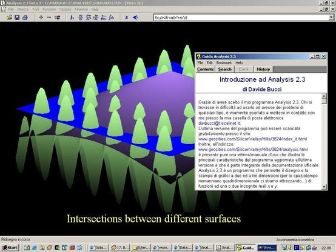Switch to '()Ser...' folder taskbar button
This screenshot has width=336, height=252.
141,248
